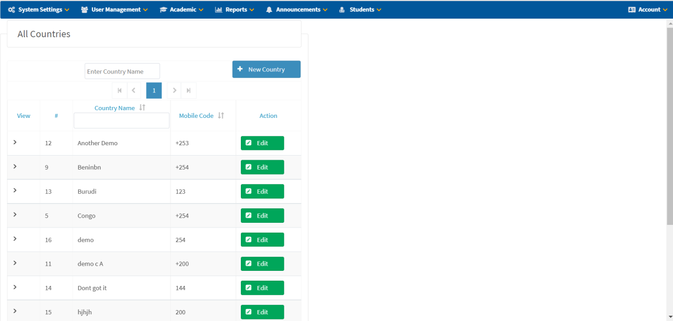Open the Reports menu
The height and width of the screenshot is (321, 673).
click(234, 9)
